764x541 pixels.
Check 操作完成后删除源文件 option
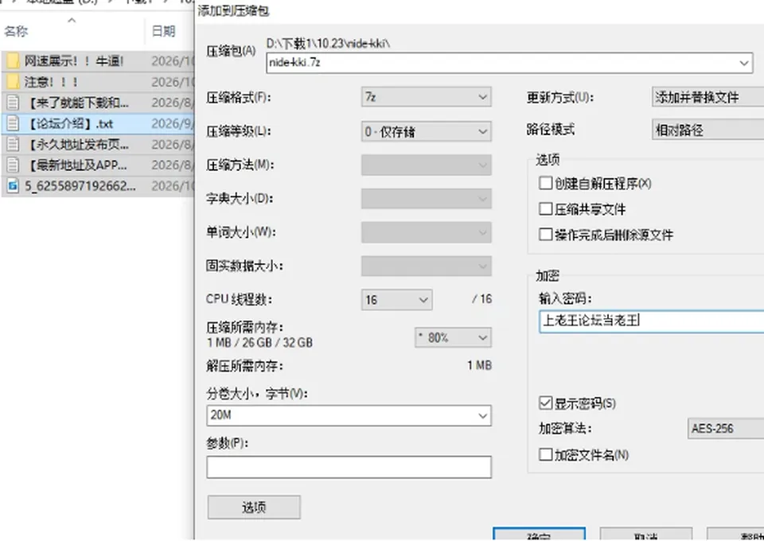coord(545,234)
